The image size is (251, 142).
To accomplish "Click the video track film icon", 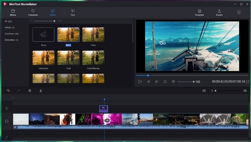I will [x=7, y=121].
